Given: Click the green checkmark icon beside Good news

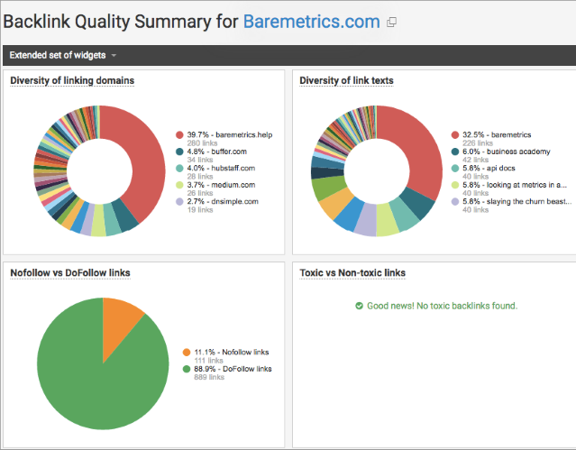Looking at the screenshot, I should coord(360,306).
